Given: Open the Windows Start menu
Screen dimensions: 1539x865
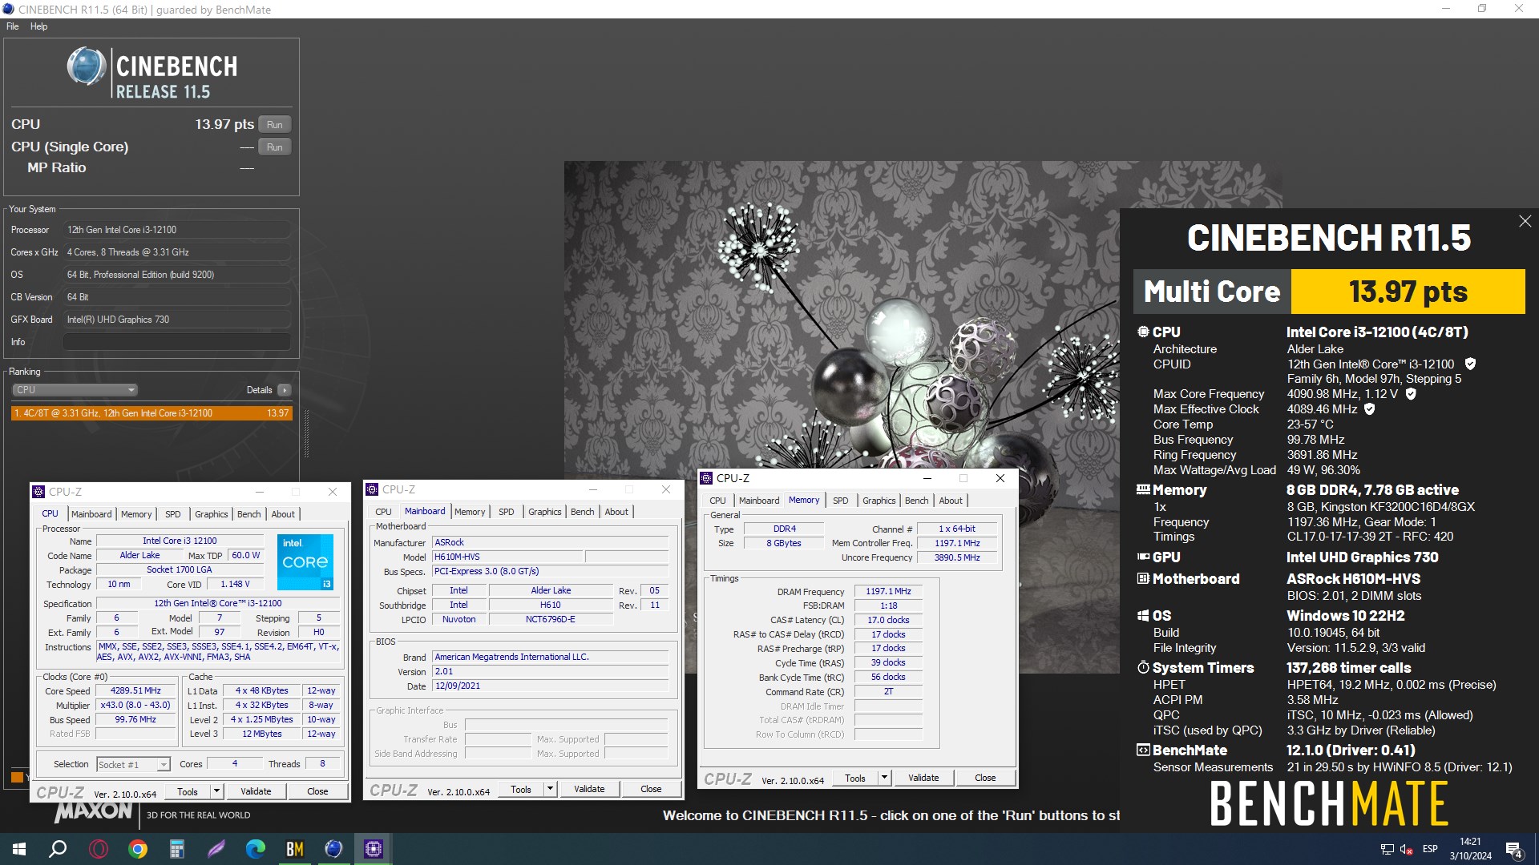Looking at the screenshot, I should click(19, 849).
